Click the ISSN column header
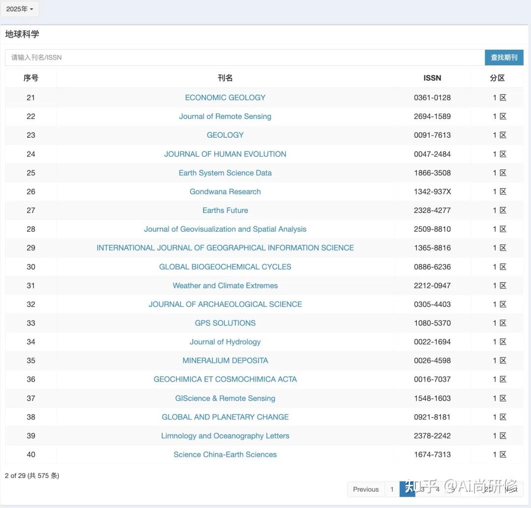Screen dimensions: 531x508 (x=433, y=78)
